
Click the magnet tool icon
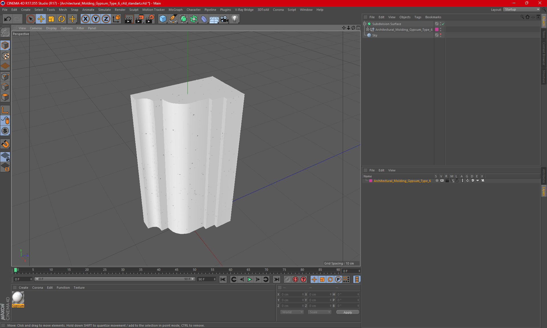tap(5, 144)
